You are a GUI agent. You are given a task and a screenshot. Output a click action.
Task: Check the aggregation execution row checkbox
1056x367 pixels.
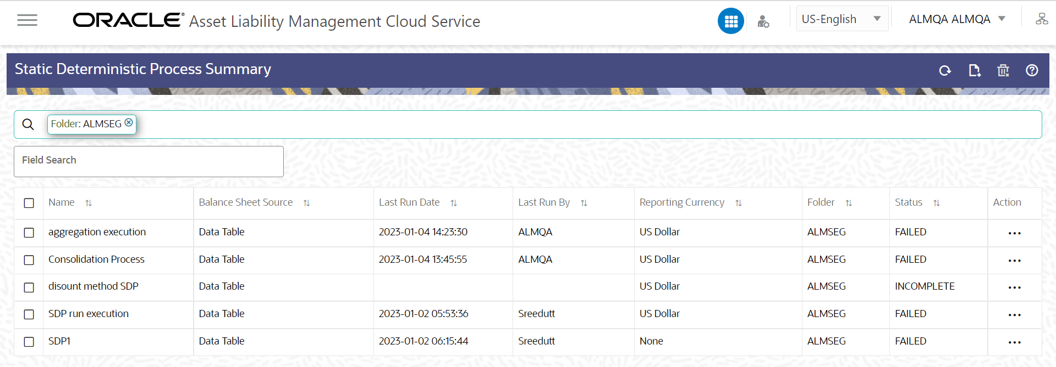pos(29,233)
